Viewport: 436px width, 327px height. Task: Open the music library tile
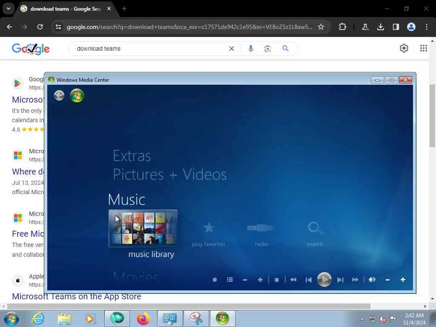click(143, 228)
